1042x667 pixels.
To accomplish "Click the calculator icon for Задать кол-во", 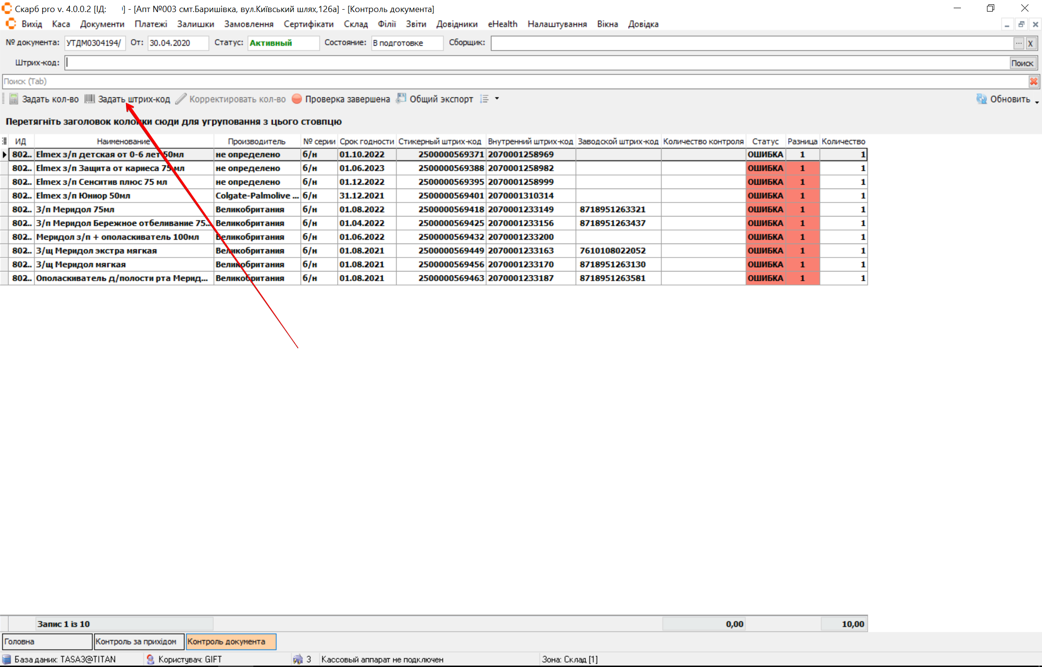I will pos(14,99).
